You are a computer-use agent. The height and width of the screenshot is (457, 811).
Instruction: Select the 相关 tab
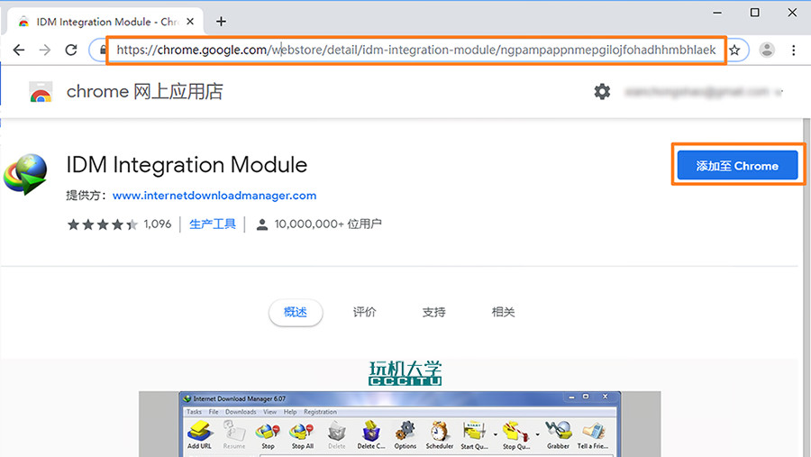503,312
